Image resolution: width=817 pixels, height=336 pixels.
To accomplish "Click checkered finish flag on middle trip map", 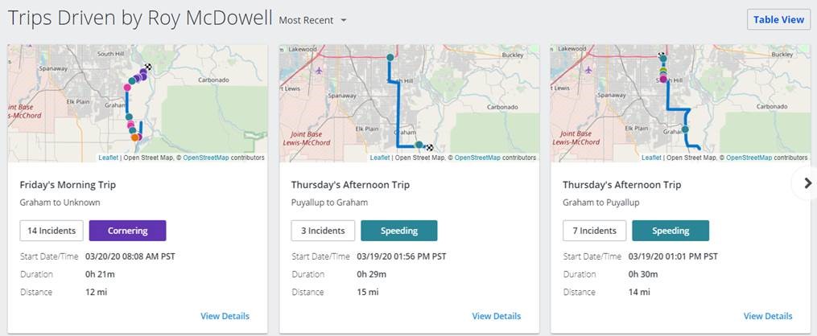I will [x=430, y=147].
